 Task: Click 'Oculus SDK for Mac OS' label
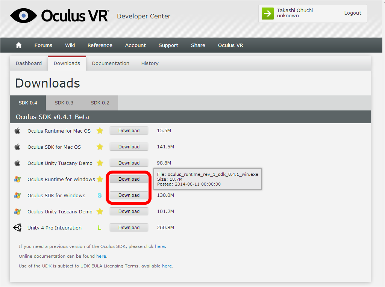coord(54,147)
